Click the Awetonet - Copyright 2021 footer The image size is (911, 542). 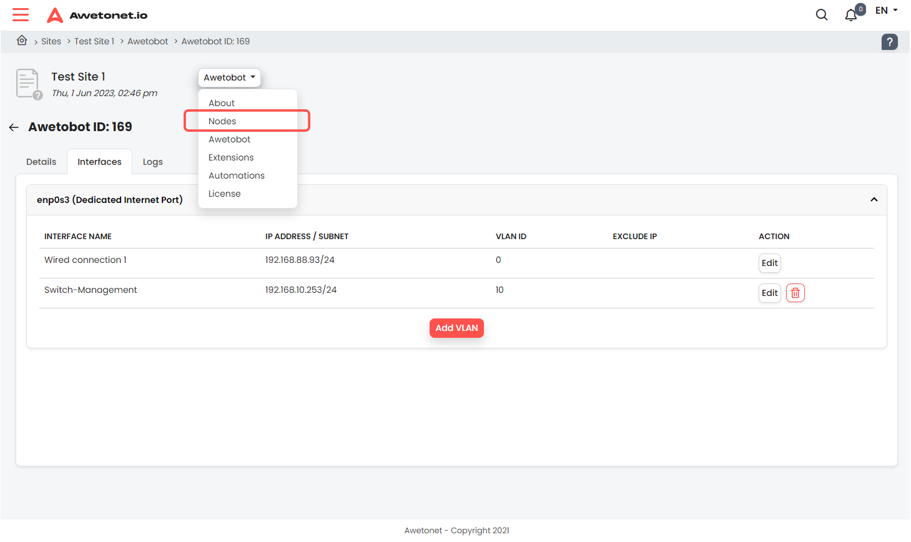(x=456, y=530)
